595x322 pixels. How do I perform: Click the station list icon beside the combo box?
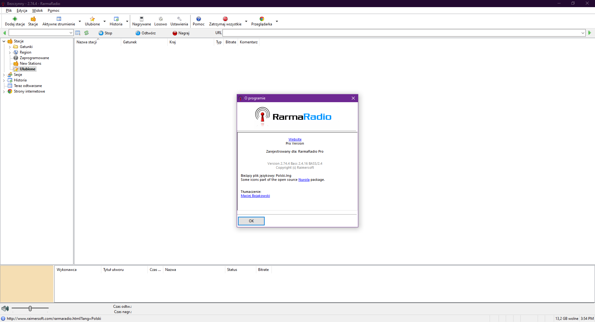78,33
